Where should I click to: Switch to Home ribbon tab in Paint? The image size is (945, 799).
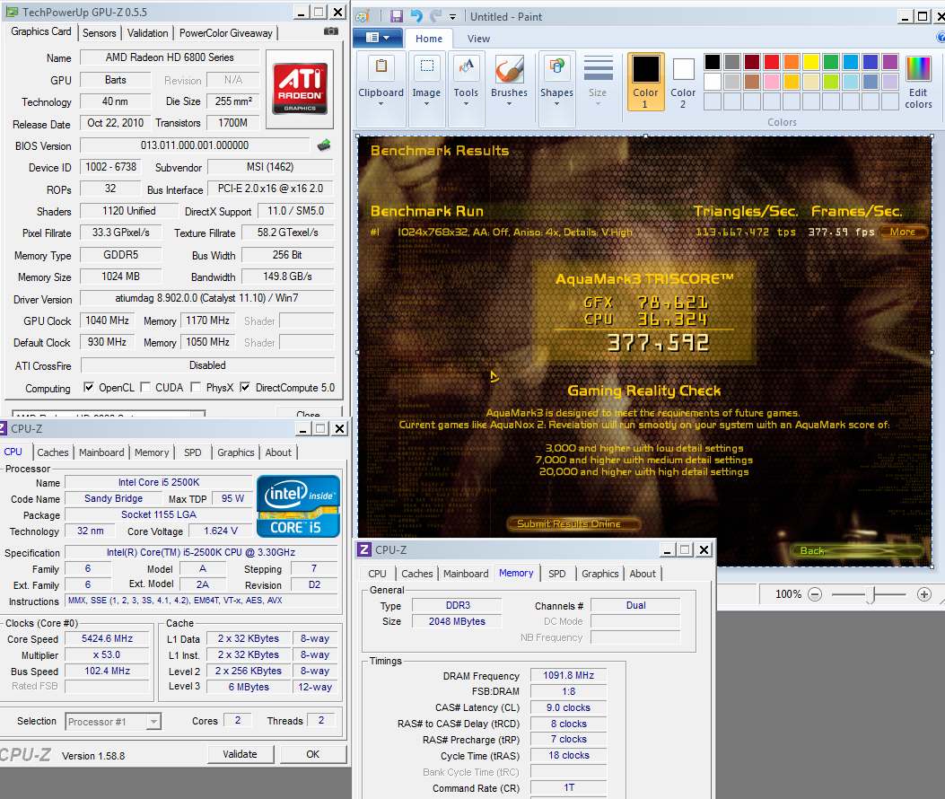point(428,39)
